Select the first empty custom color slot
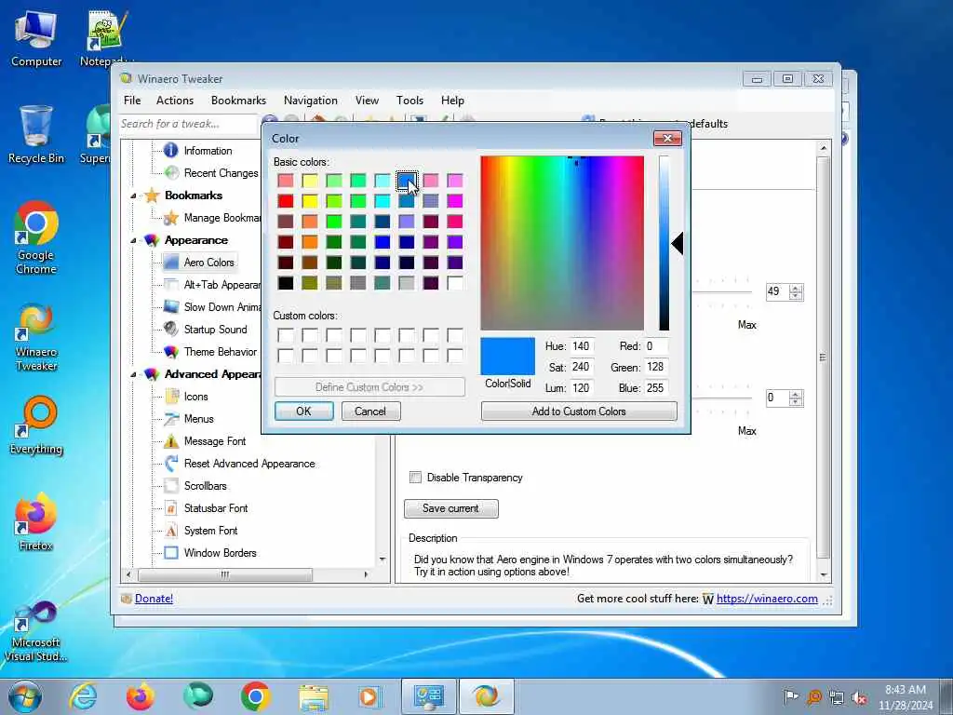Viewport: 953px width, 715px height. pyautogui.click(x=286, y=335)
